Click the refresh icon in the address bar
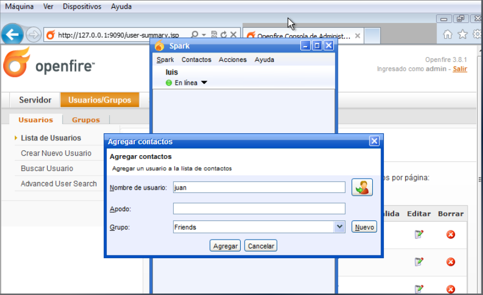 coord(224,35)
